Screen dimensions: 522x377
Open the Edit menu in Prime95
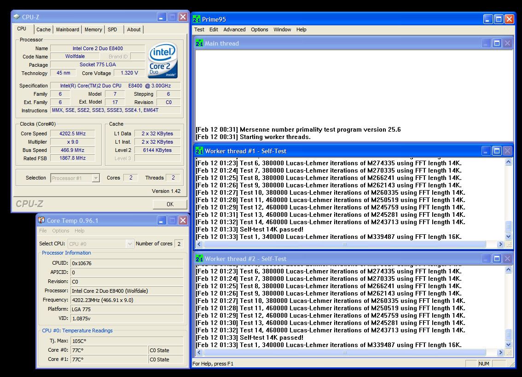click(214, 29)
